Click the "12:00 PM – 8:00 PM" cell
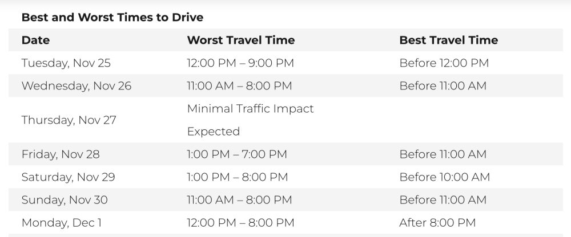This screenshot has width=571, height=237. pyautogui.click(x=240, y=222)
